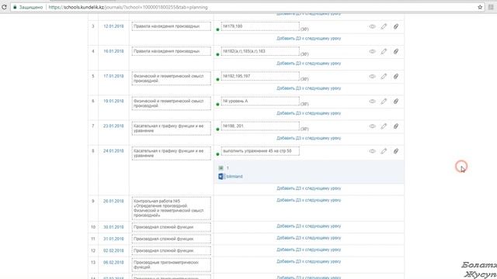Edit homework of 16.01.2018 with pencil icon
Viewport: 497px width, 279px height.
tap(384, 52)
